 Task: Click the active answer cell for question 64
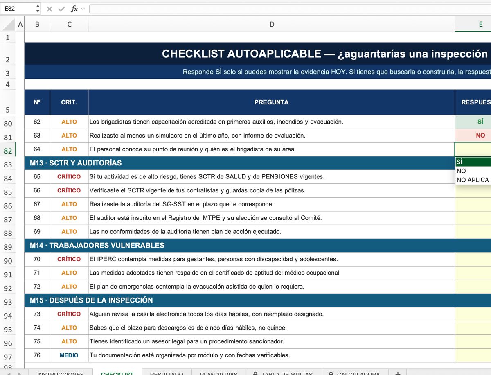pos(473,149)
